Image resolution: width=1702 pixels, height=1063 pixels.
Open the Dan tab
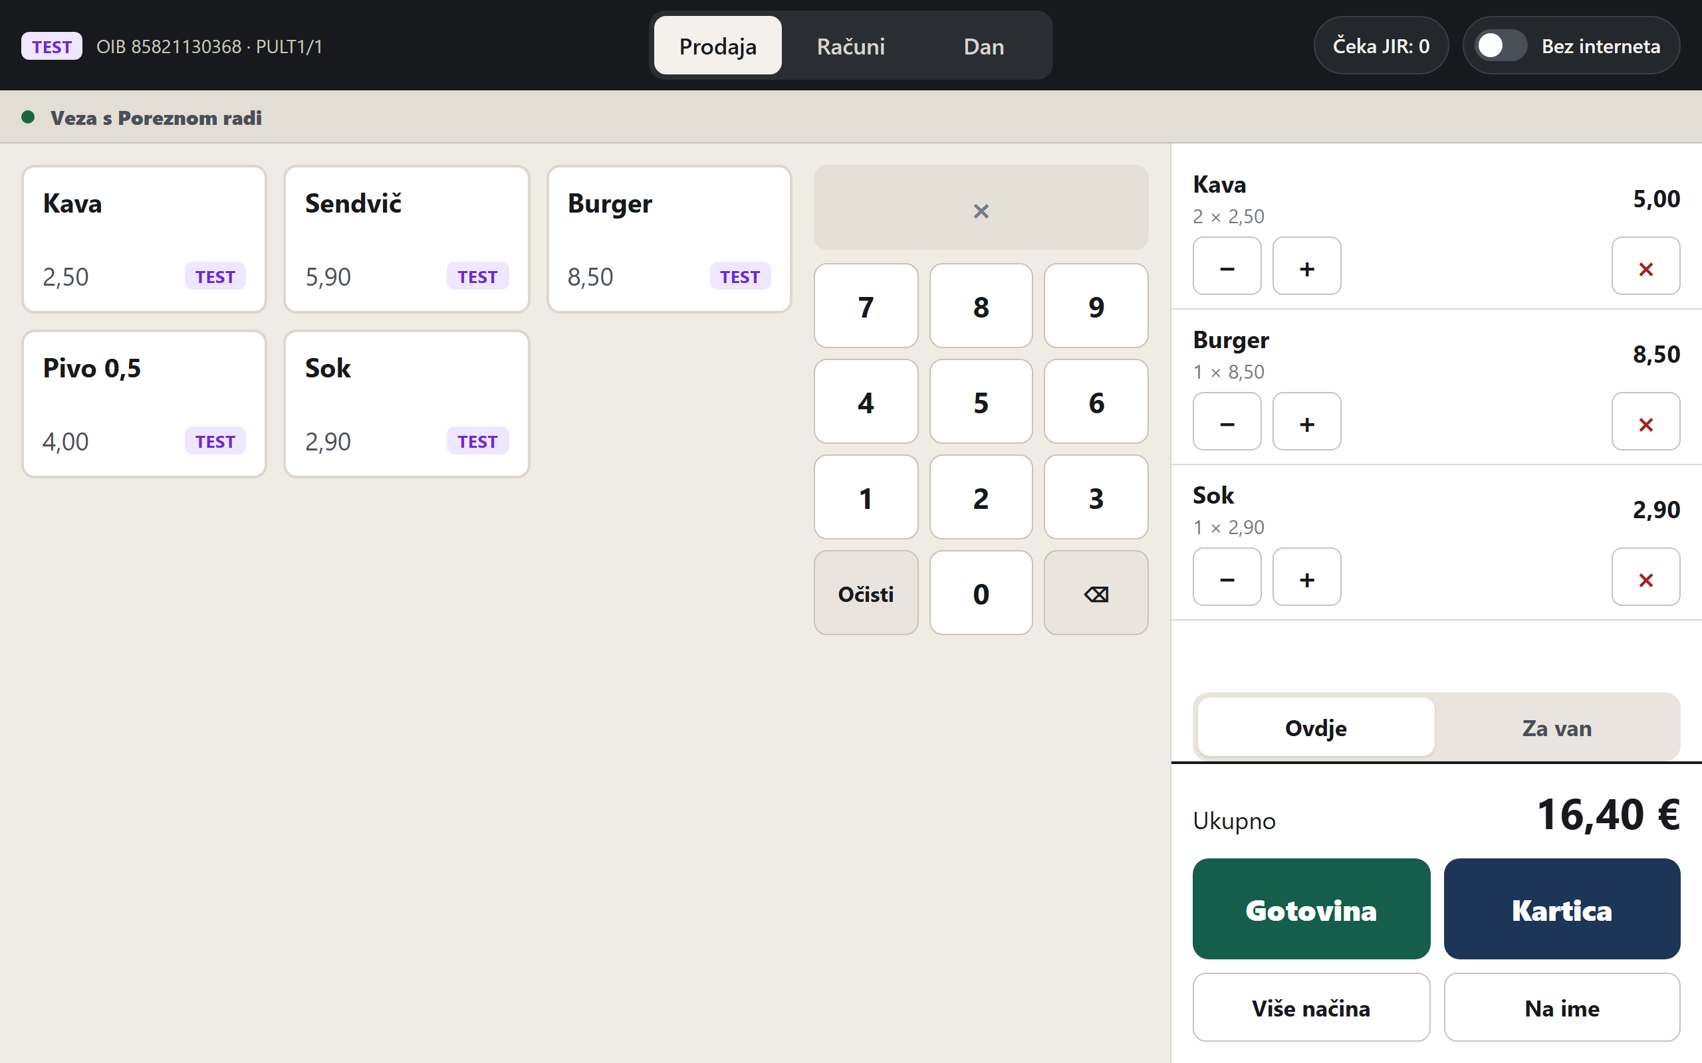pos(983,46)
